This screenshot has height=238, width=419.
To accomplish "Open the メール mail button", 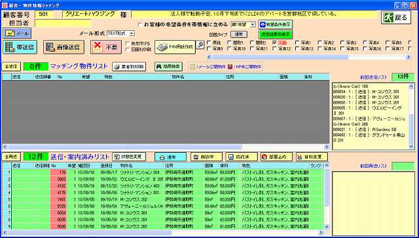I will click(x=17, y=33).
